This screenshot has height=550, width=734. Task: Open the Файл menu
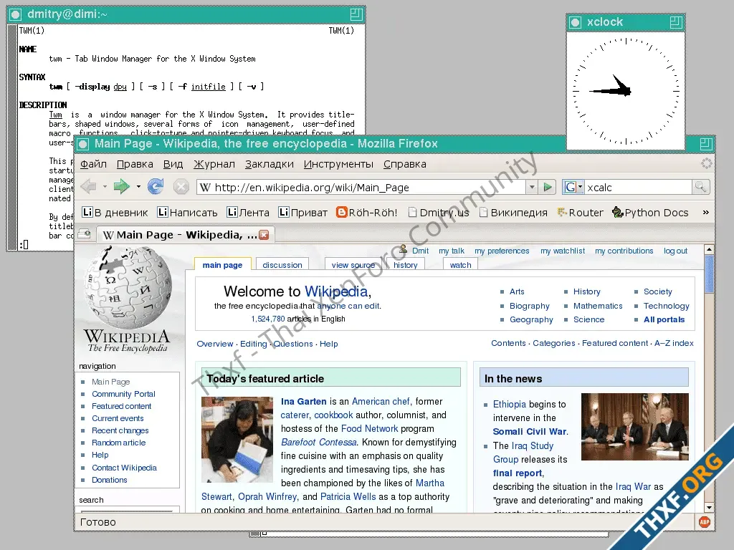coord(94,164)
